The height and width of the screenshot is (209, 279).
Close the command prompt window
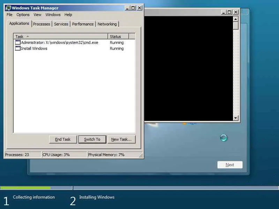[x=236, y=12]
